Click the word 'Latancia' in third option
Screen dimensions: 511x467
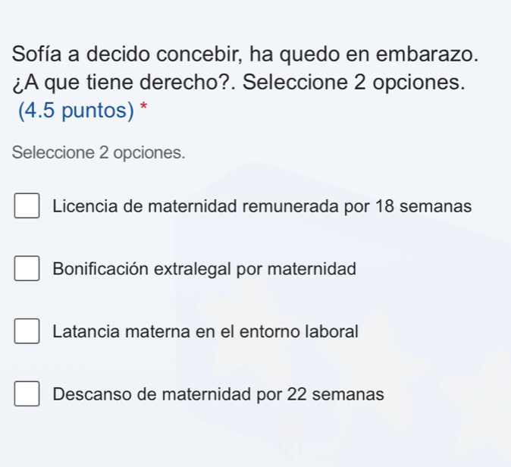(81, 332)
